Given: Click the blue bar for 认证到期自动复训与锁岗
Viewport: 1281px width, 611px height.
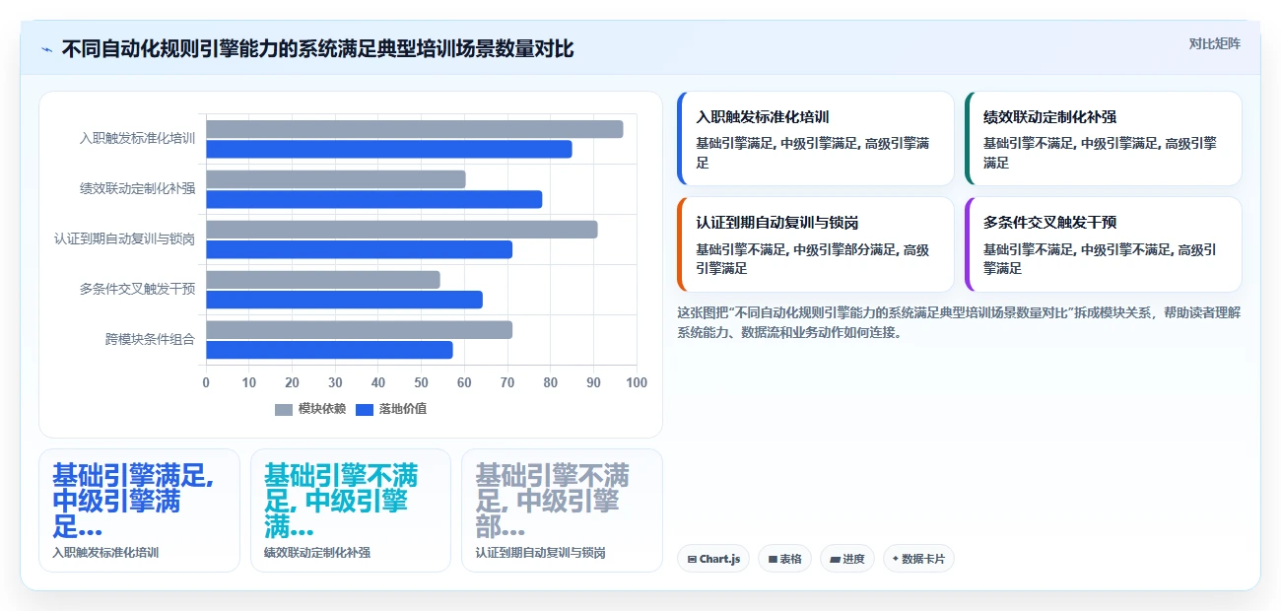Looking at the screenshot, I should click(x=359, y=249).
